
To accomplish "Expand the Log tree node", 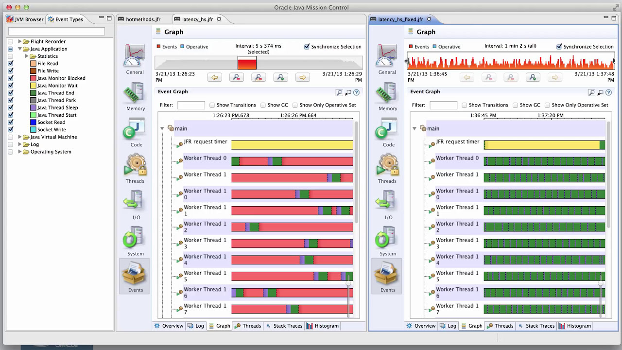I will click(x=20, y=144).
